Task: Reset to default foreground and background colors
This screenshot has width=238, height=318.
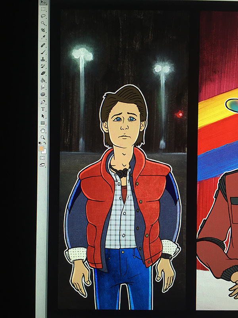Action: [x=40, y=143]
